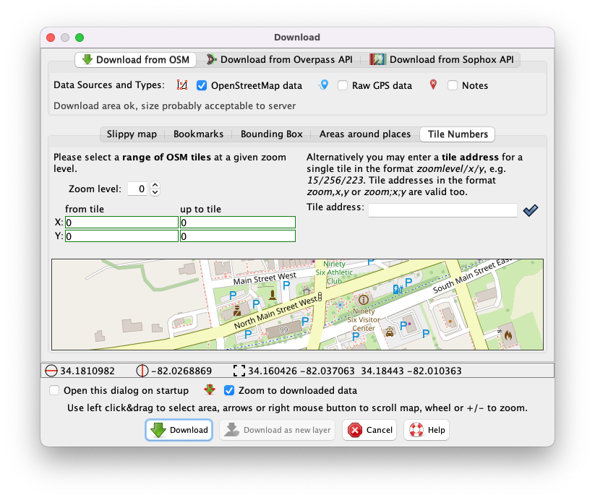Click the double-checkmark icon next to Tile address

[530, 210]
